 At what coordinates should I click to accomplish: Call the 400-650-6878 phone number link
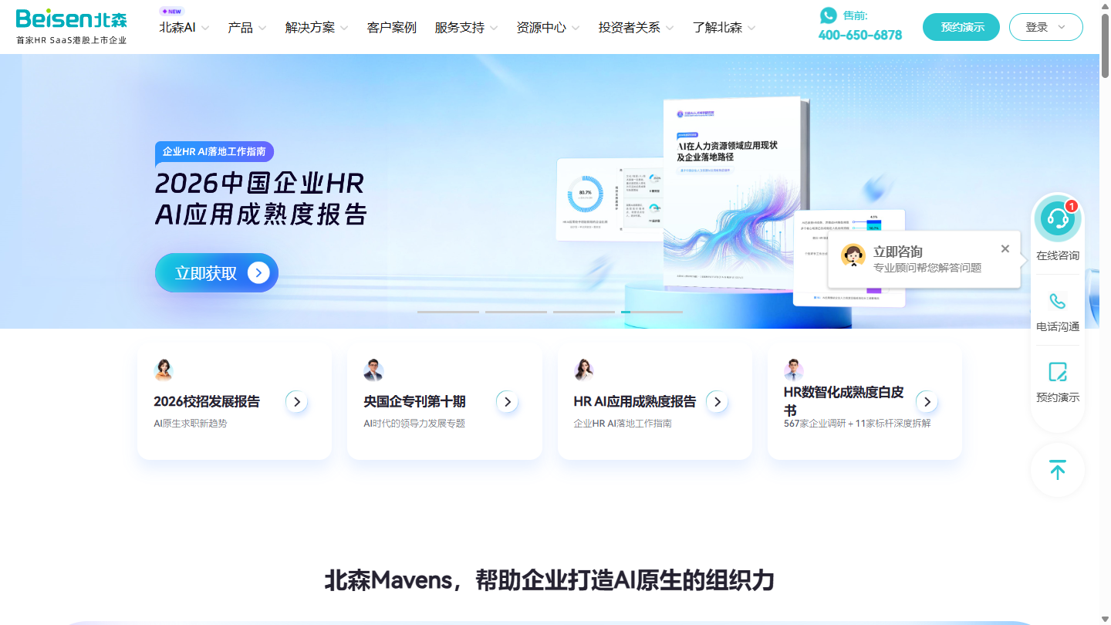(x=859, y=35)
